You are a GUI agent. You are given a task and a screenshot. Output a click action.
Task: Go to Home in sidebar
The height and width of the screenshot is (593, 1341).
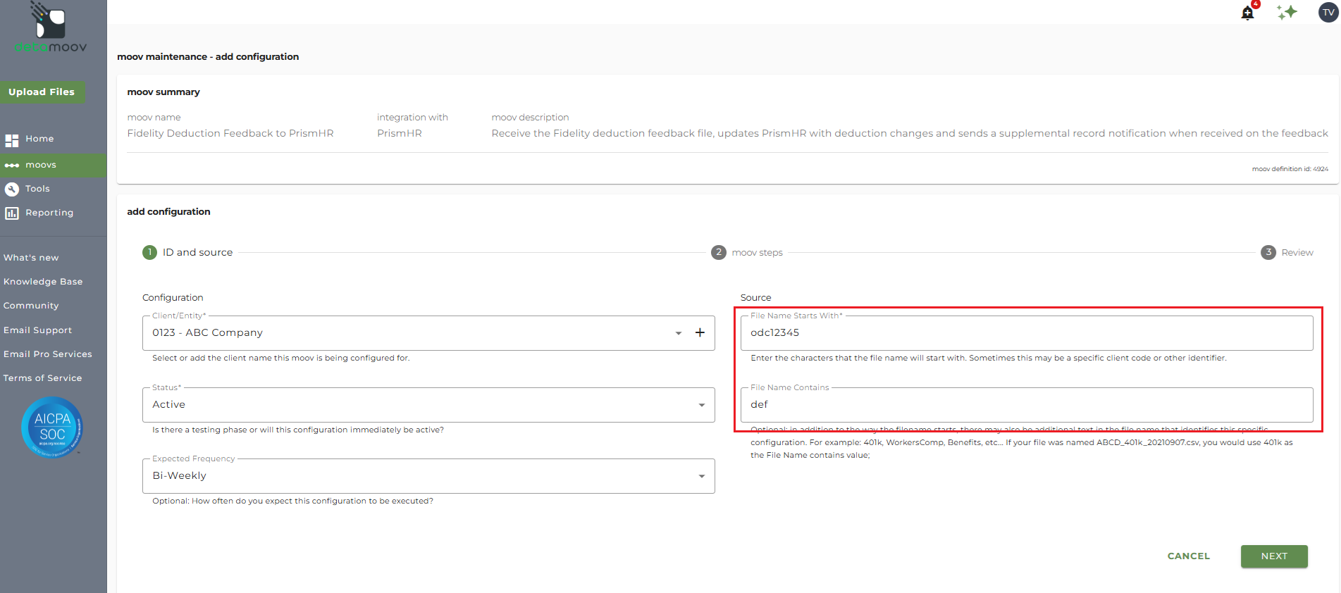click(x=39, y=139)
